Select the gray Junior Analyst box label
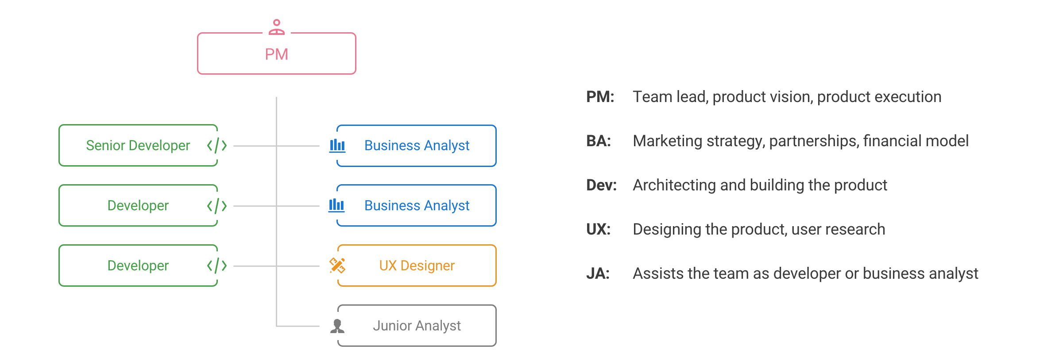The height and width of the screenshot is (364, 1059). tap(417, 326)
